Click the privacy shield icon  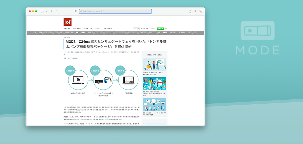(x=76, y=11)
